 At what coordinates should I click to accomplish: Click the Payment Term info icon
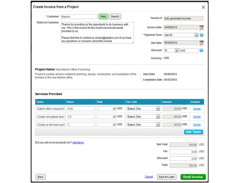point(201,35)
